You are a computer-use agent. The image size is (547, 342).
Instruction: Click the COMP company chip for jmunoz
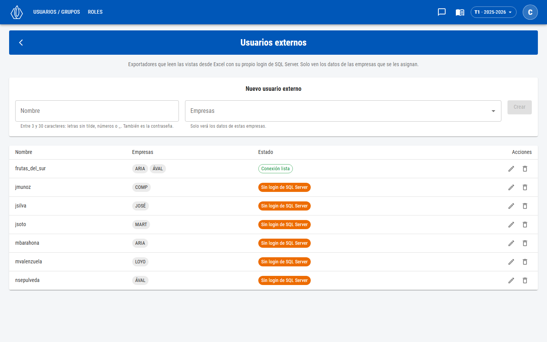click(141, 187)
